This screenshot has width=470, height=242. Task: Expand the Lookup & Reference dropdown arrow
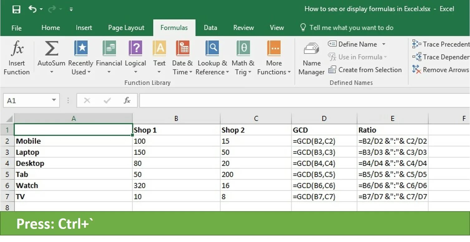(x=227, y=72)
